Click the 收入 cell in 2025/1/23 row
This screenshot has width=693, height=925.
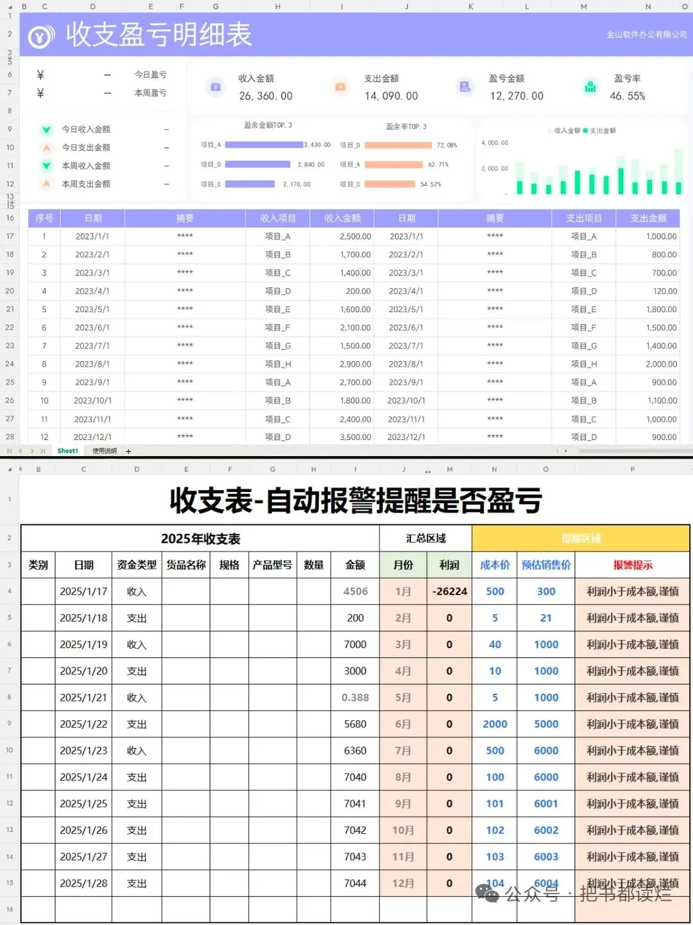coord(137,751)
